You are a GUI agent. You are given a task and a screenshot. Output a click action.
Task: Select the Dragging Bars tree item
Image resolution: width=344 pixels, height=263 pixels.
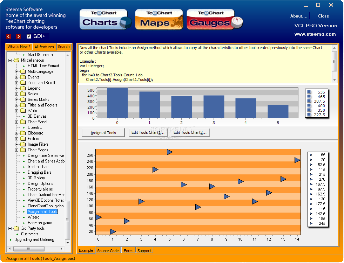(40, 172)
